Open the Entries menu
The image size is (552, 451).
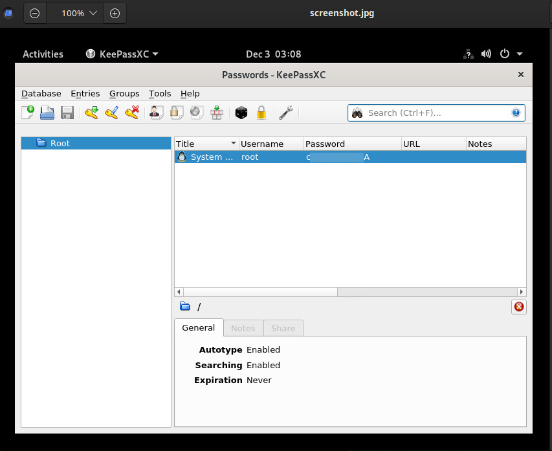coord(85,94)
